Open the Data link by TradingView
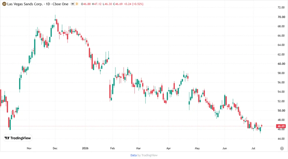This screenshot has height=159, width=288. coord(133,155)
